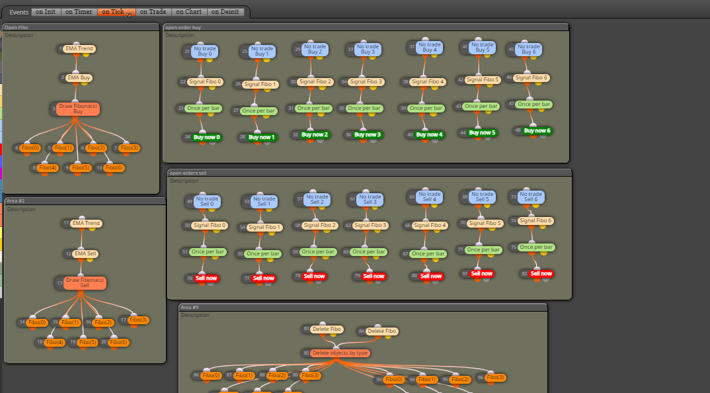Select Once per bar block number 51
Screen dimensions: 710x393
pos(208,251)
